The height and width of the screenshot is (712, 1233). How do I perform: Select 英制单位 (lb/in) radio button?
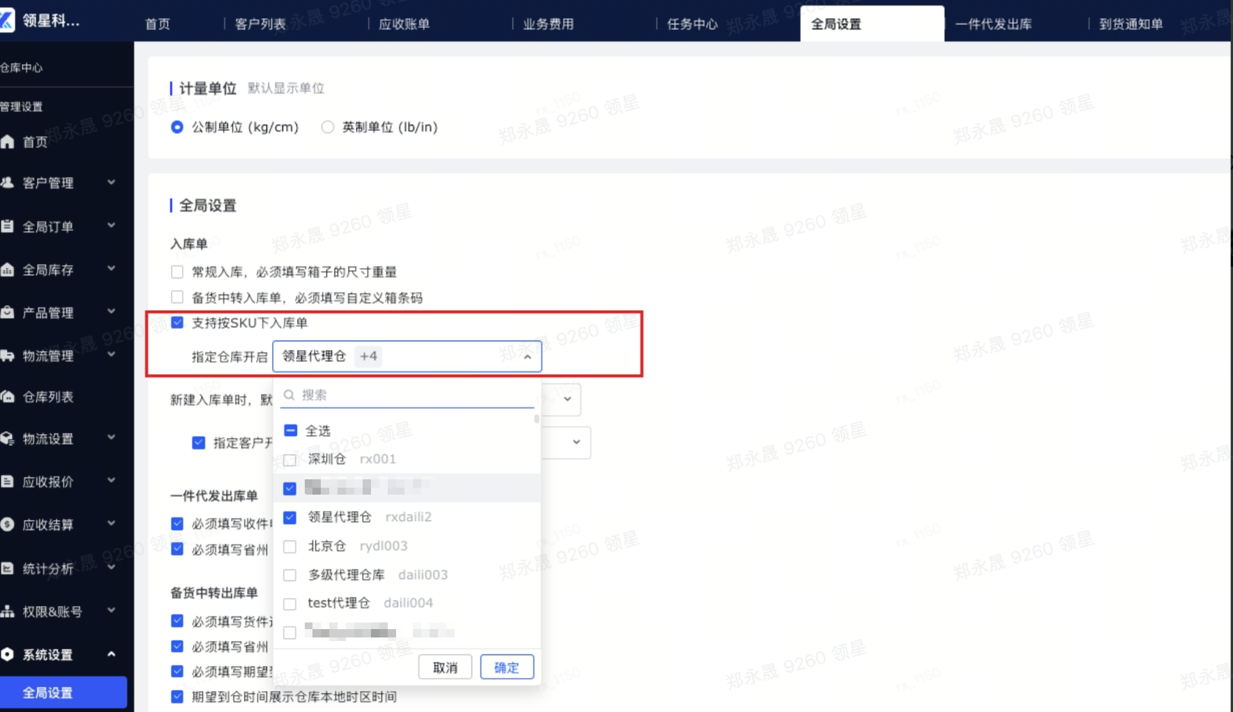click(x=327, y=127)
